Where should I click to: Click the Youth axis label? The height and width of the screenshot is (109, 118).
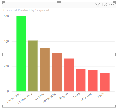point(101,95)
